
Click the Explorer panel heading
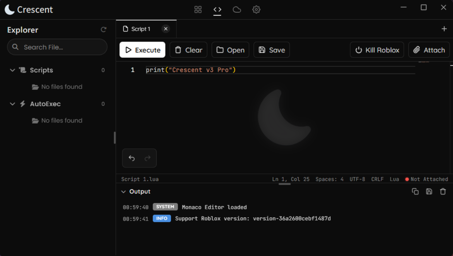pos(23,30)
